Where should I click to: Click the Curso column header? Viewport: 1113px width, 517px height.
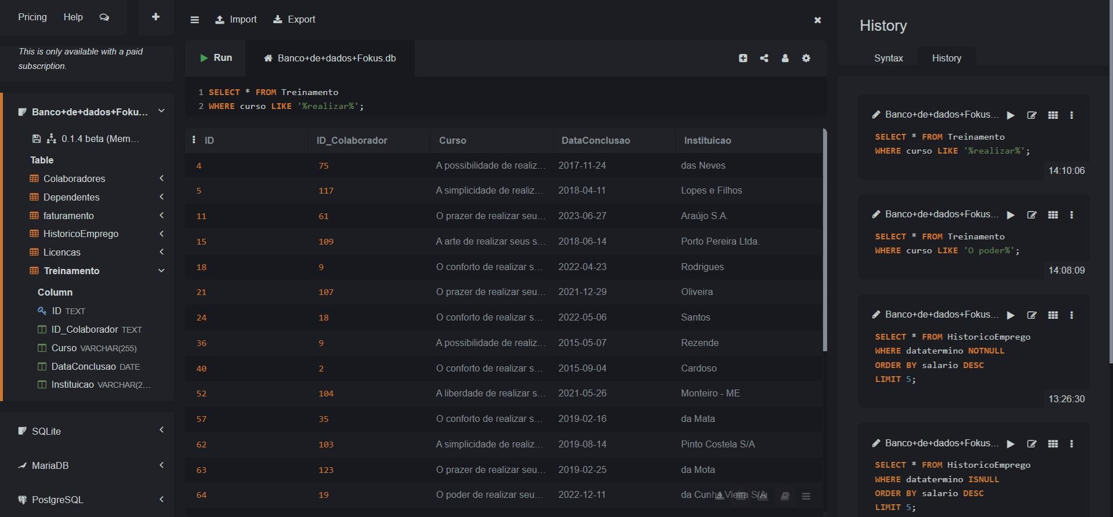pyautogui.click(x=452, y=140)
